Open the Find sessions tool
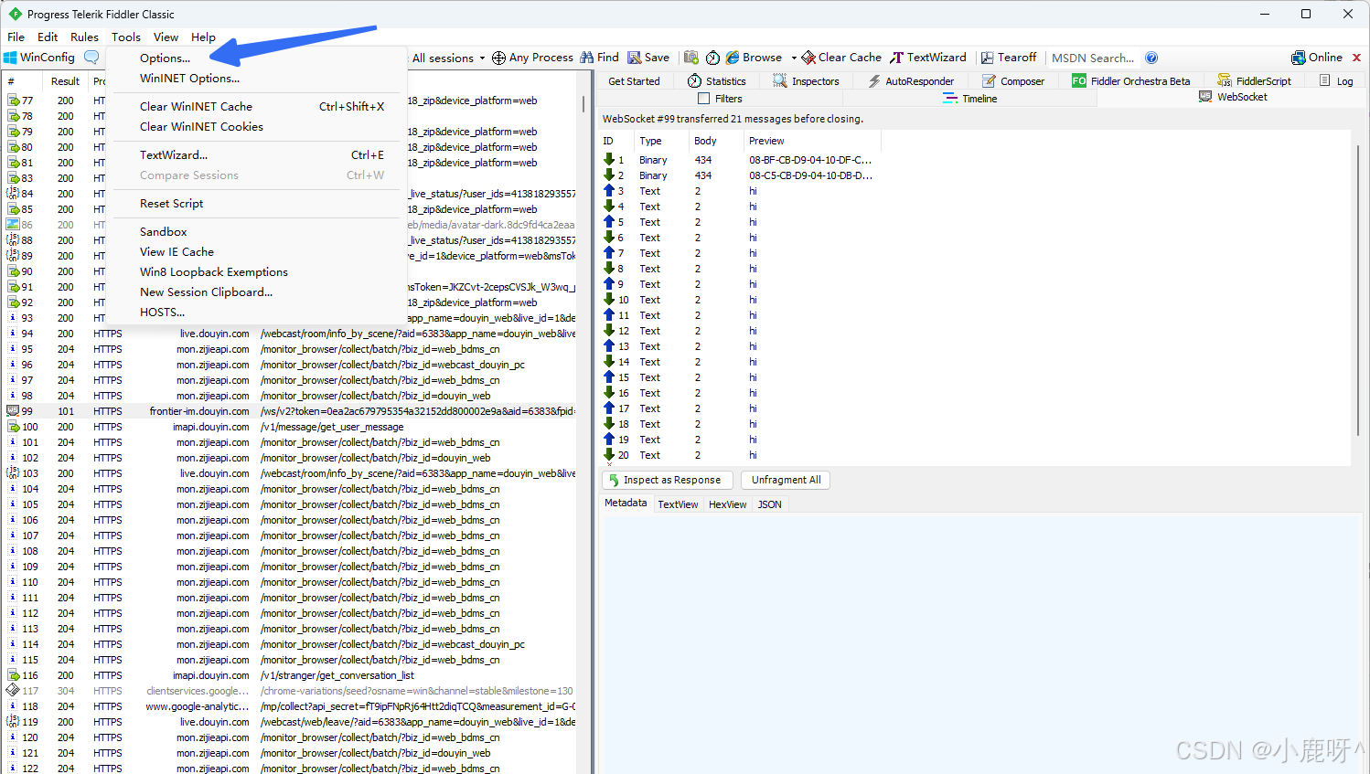 pyautogui.click(x=599, y=57)
